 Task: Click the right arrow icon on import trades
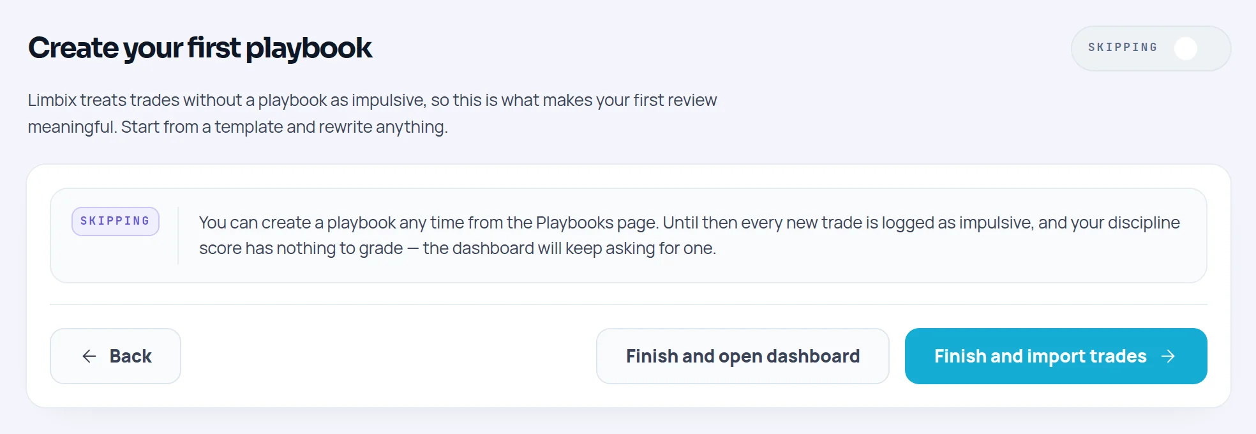click(x=1168, y=356)
